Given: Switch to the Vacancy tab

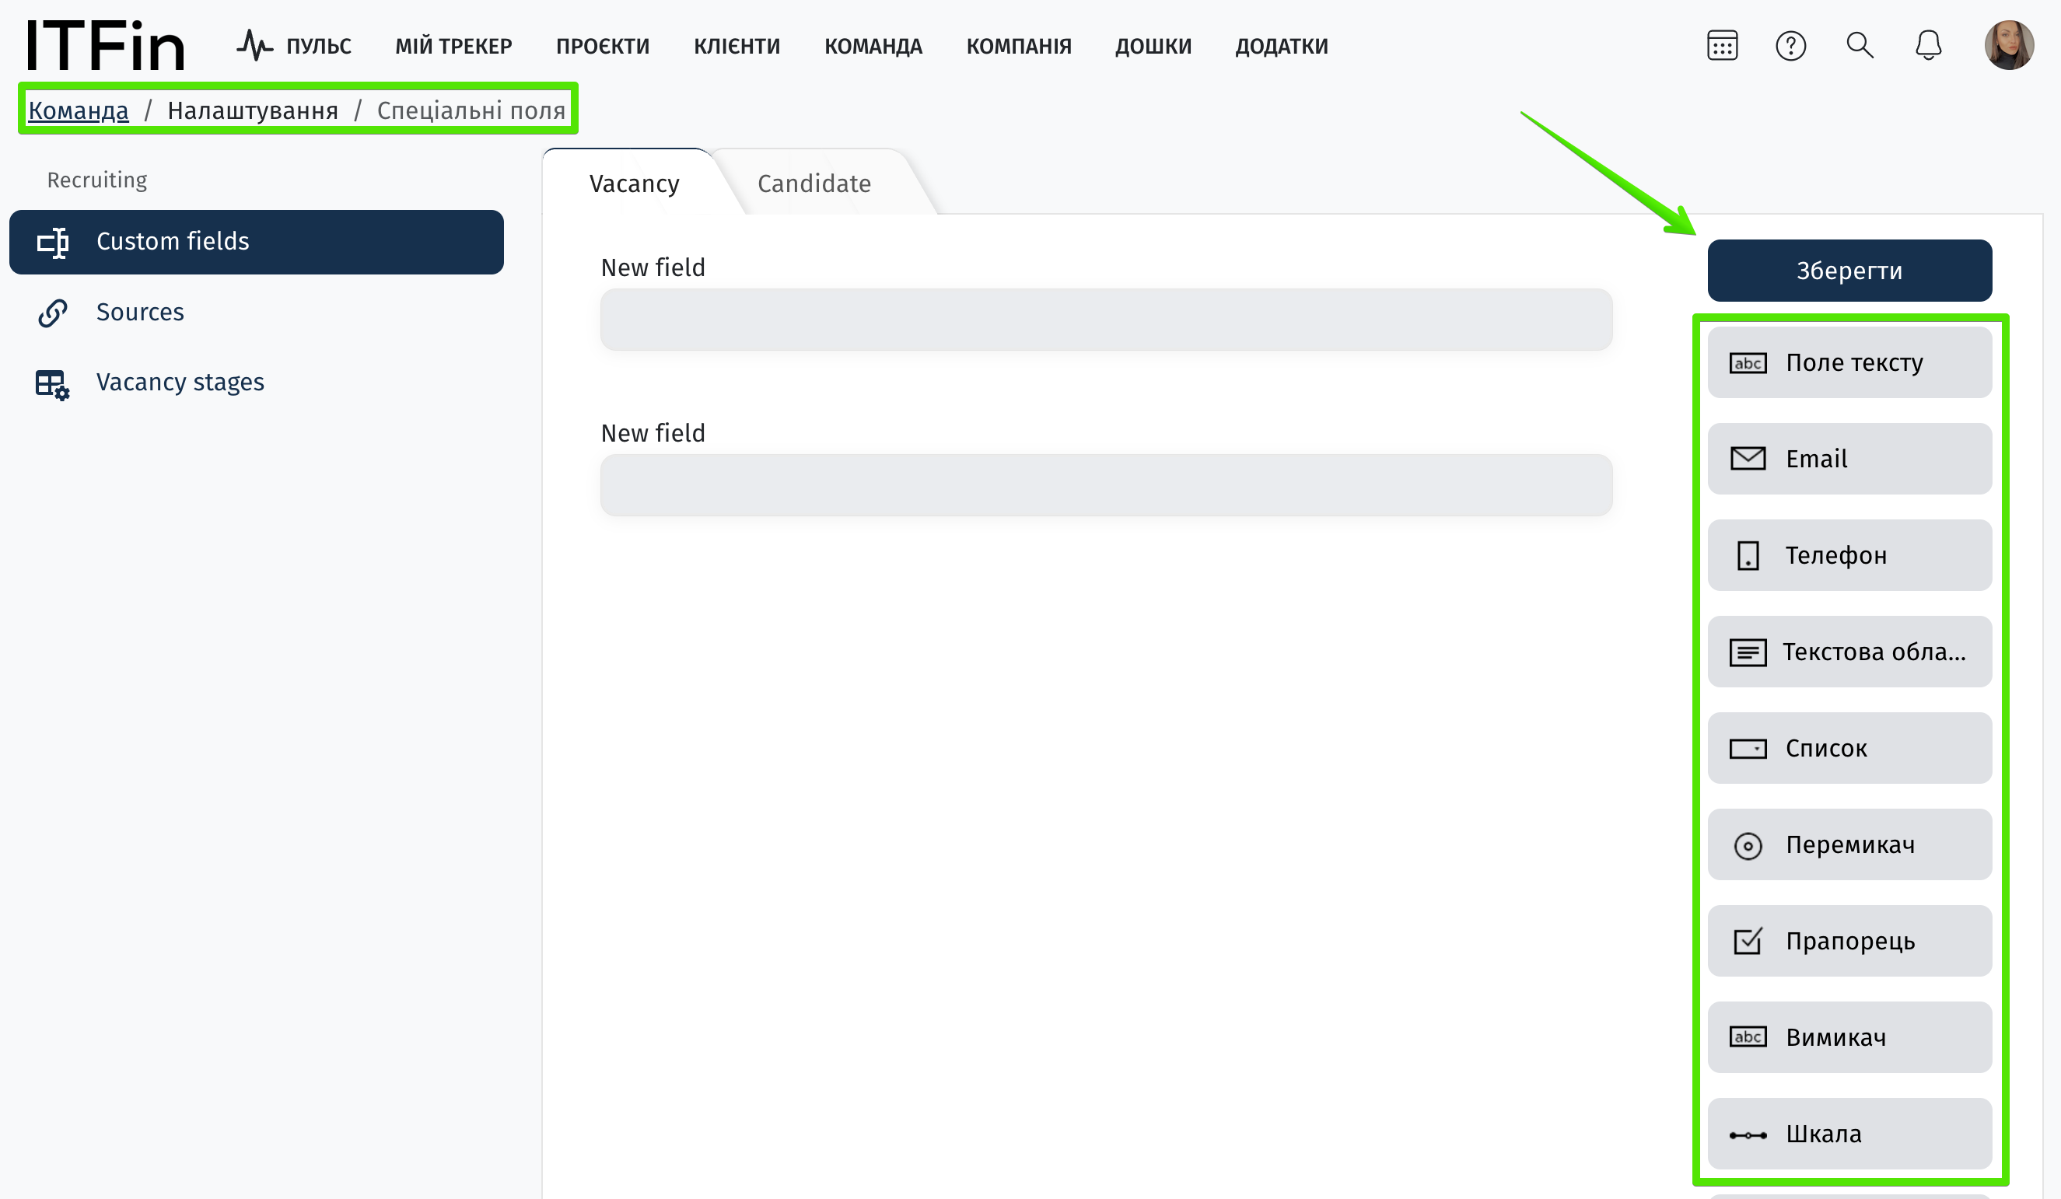Looking at the screenshot, I should coord(635,184).
